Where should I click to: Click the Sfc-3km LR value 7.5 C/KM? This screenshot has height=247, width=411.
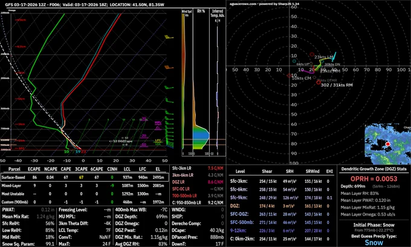(x=215, y=168)
